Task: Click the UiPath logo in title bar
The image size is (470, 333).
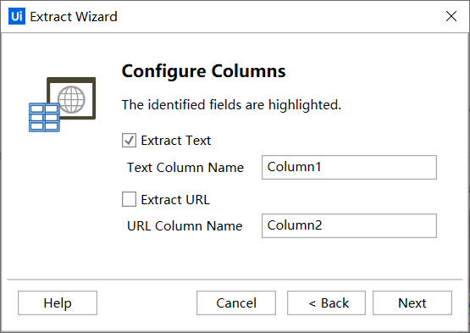Action: pos(17,16)
